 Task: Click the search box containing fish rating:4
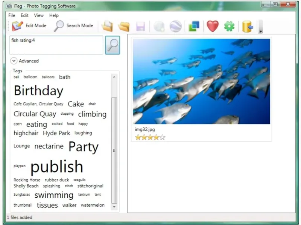tap(56, 45)
